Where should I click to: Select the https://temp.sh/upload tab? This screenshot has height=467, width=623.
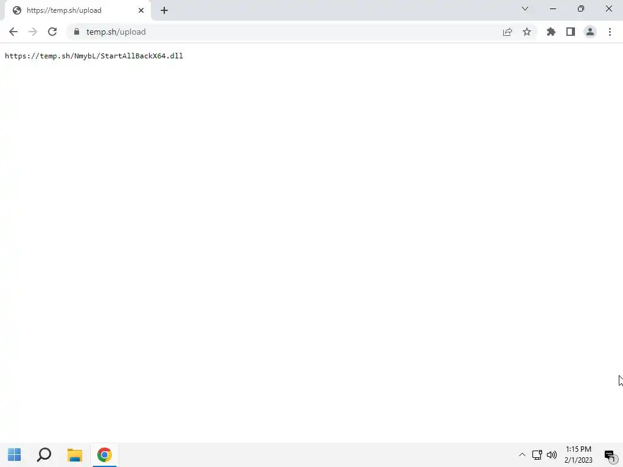[x=77, y=10]
